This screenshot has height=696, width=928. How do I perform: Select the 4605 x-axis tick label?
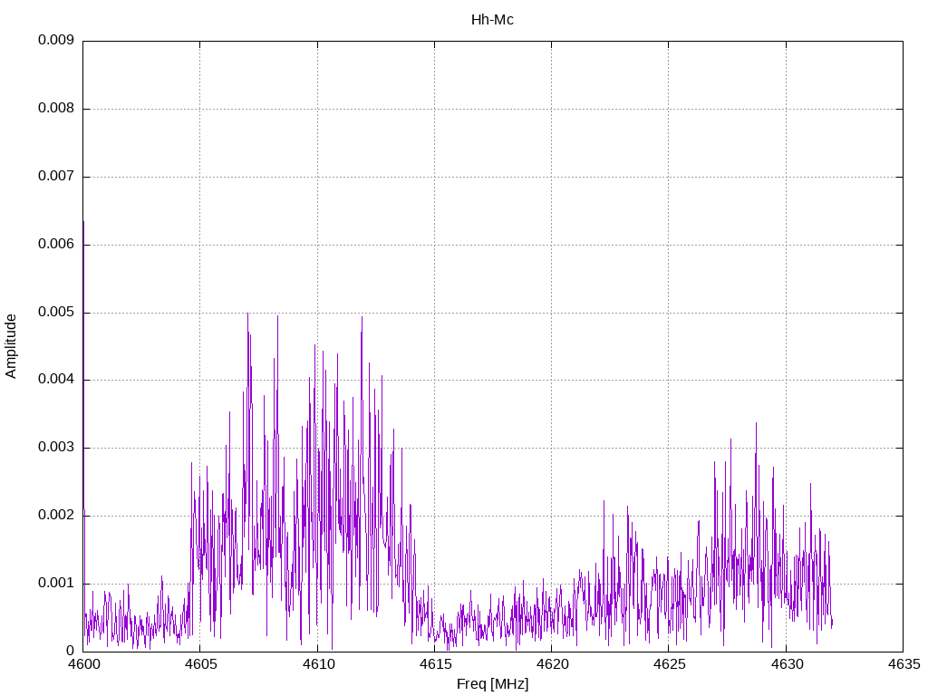coord(199,664)
